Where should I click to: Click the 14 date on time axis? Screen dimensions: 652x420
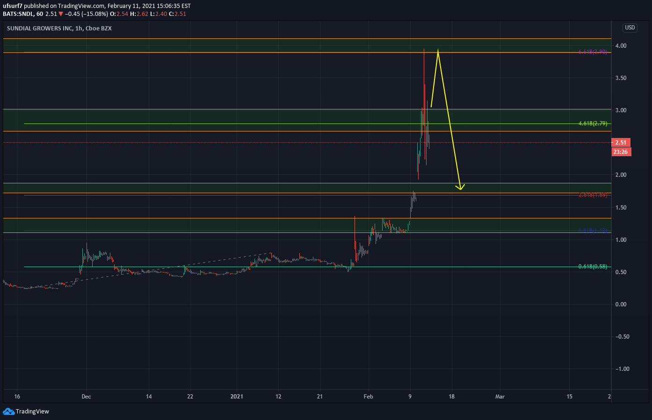(x=149, y=397)
